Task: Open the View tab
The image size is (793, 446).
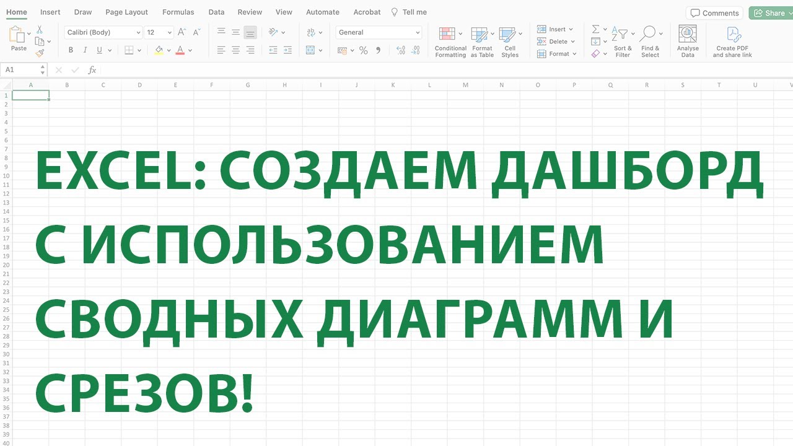Action: click(x=284, y=12)
